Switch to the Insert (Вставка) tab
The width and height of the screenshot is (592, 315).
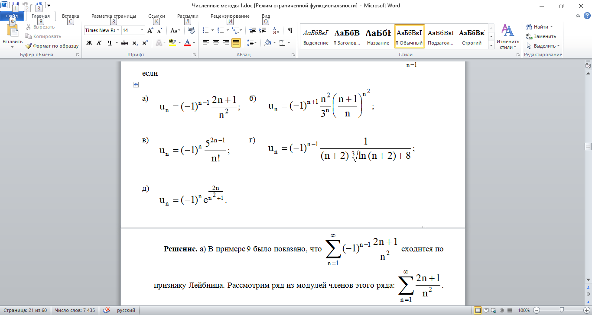coord(70,16)
